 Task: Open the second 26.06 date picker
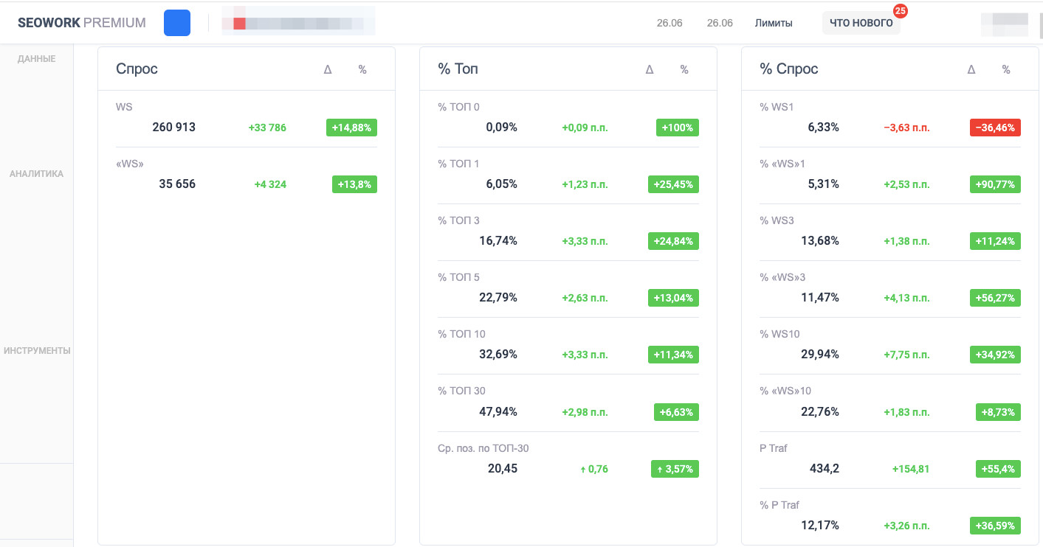(x=720, y=23)
